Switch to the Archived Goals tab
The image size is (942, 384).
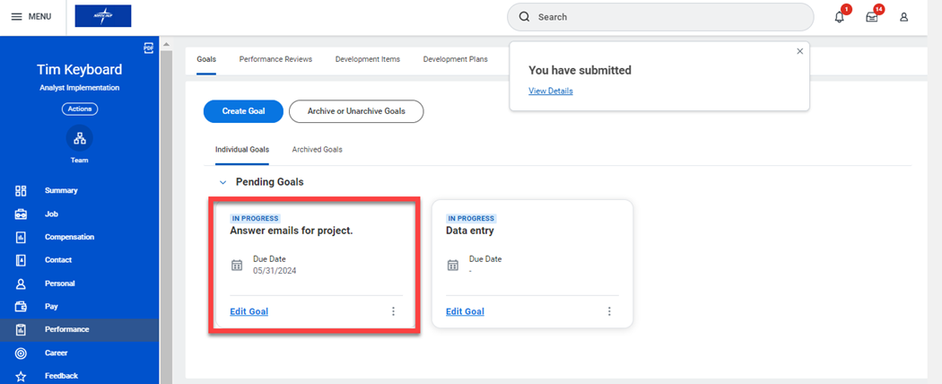coord(317,149)
